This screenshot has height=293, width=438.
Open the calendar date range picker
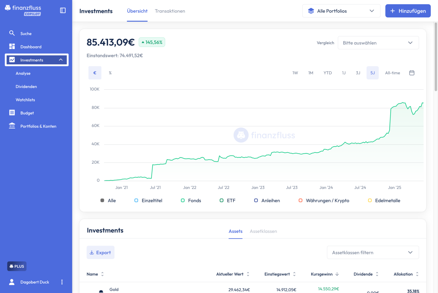coord(412,73)
